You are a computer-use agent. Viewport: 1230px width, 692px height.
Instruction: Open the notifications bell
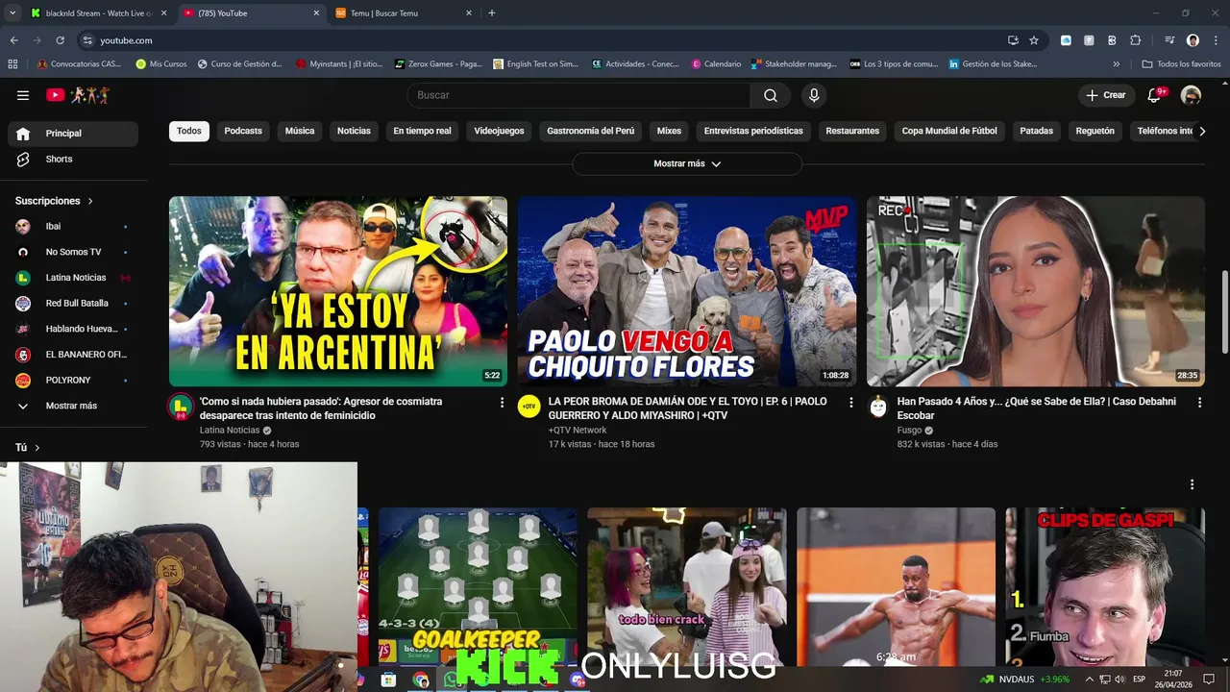pyautogui.click(x=1155, y=95)
